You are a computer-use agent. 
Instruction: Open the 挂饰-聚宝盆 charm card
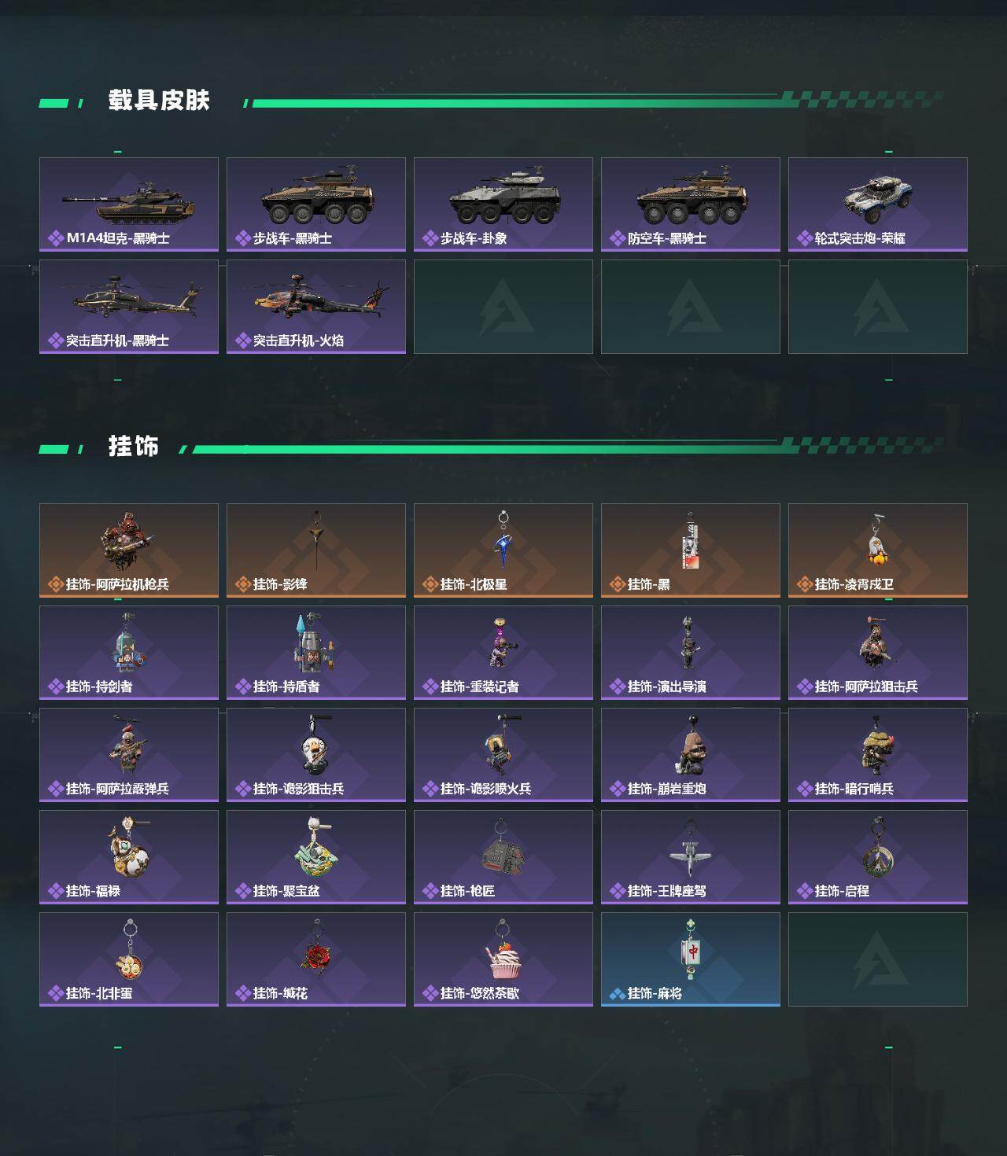316,857
